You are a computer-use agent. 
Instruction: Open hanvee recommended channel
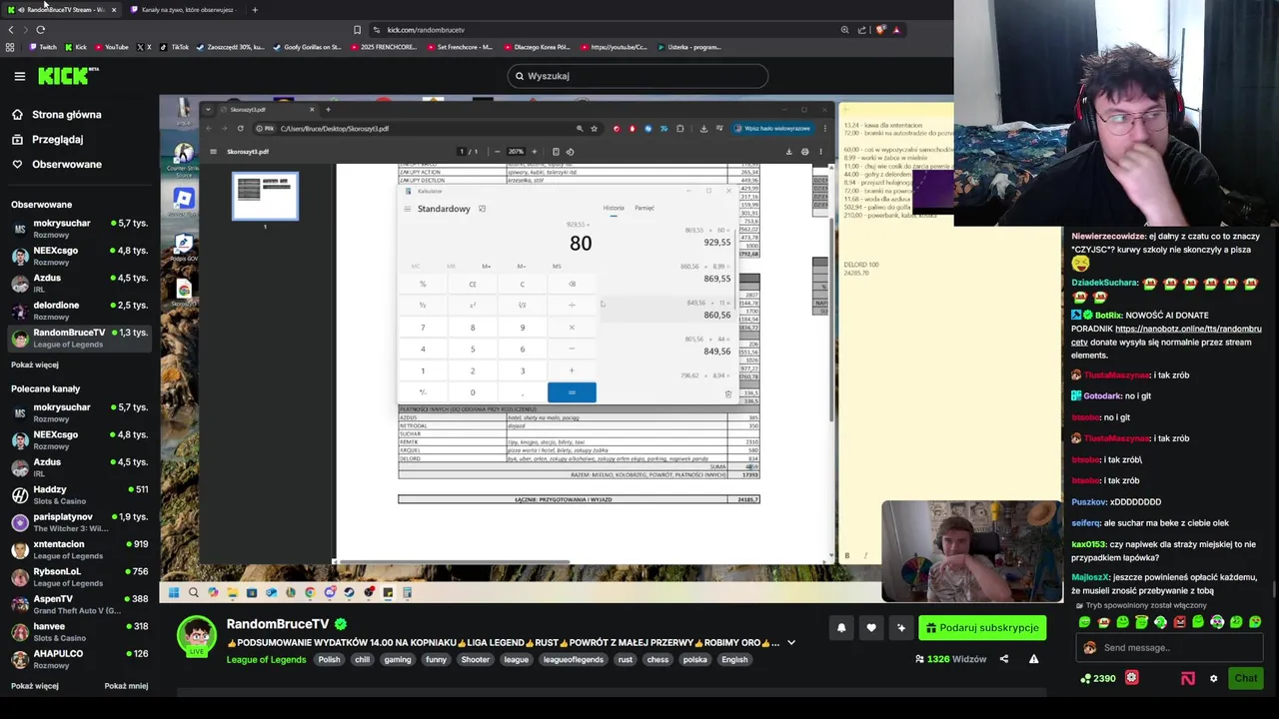78,631
